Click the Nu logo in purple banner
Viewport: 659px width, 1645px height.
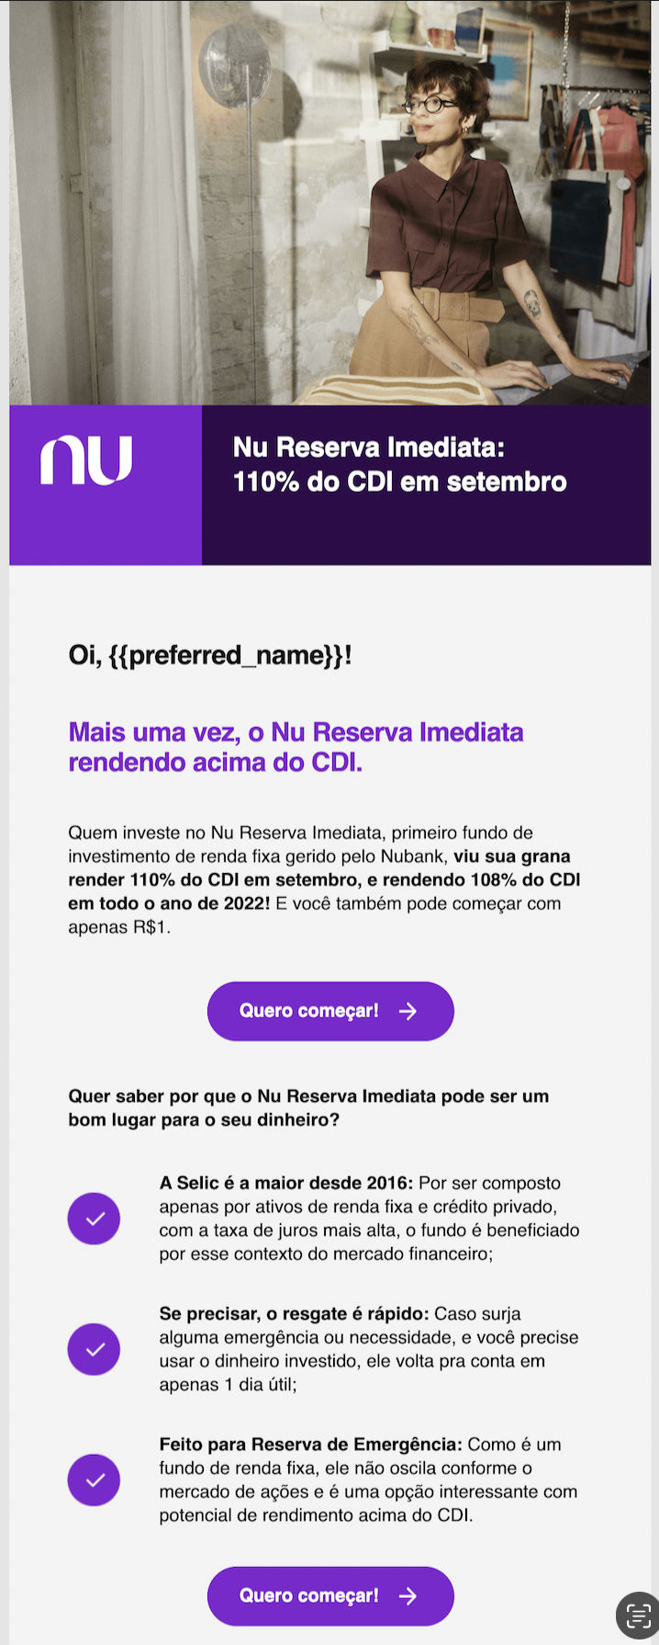tap(86, 460)
